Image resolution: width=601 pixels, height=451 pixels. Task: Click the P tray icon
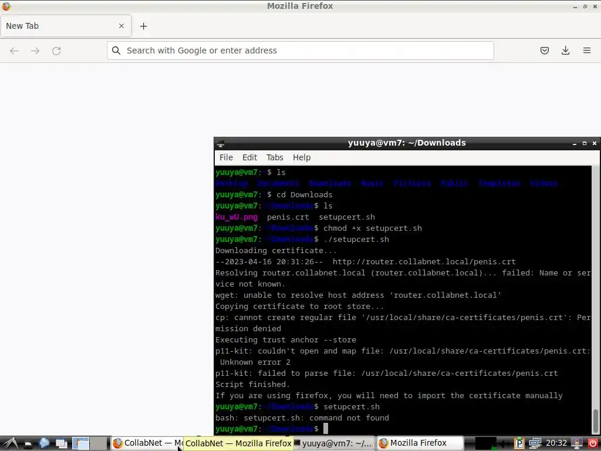[519, 443]
